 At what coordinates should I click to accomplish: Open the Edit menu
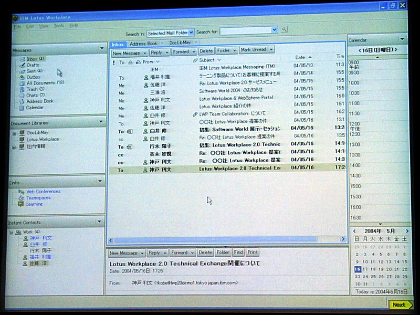coord(30,26)
